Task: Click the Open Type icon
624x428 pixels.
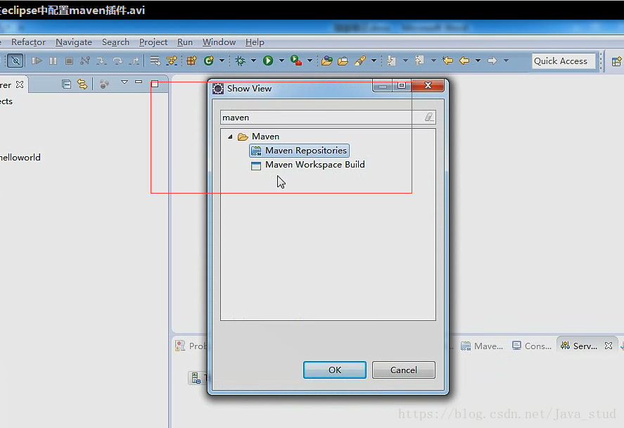Action: pyautogui.click(x=327, y=61)
